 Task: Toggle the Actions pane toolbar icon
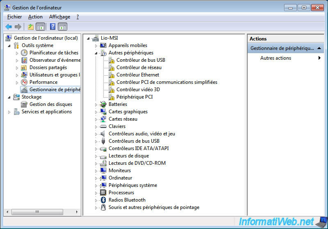click(x=63, y=27)
